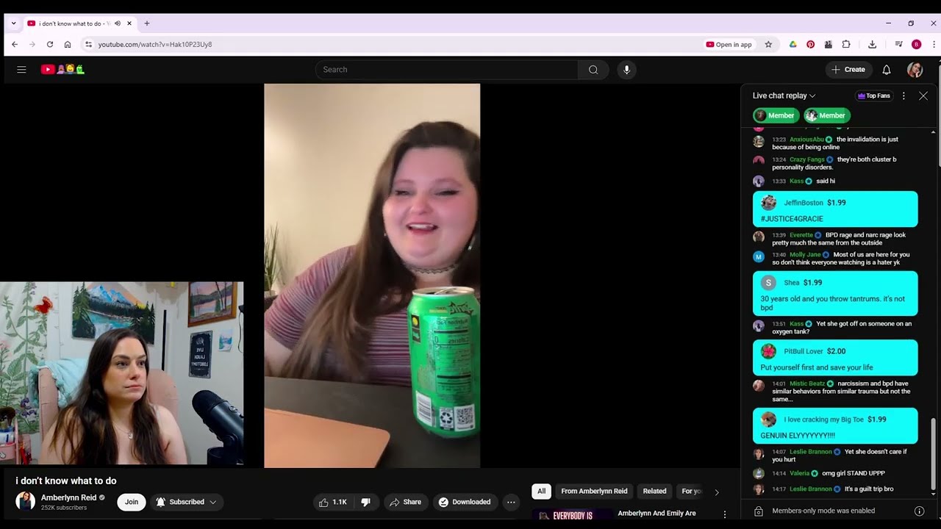Open the tab search dropdown arrow
This screenshot has width=941, height=529.
[13, 24]
